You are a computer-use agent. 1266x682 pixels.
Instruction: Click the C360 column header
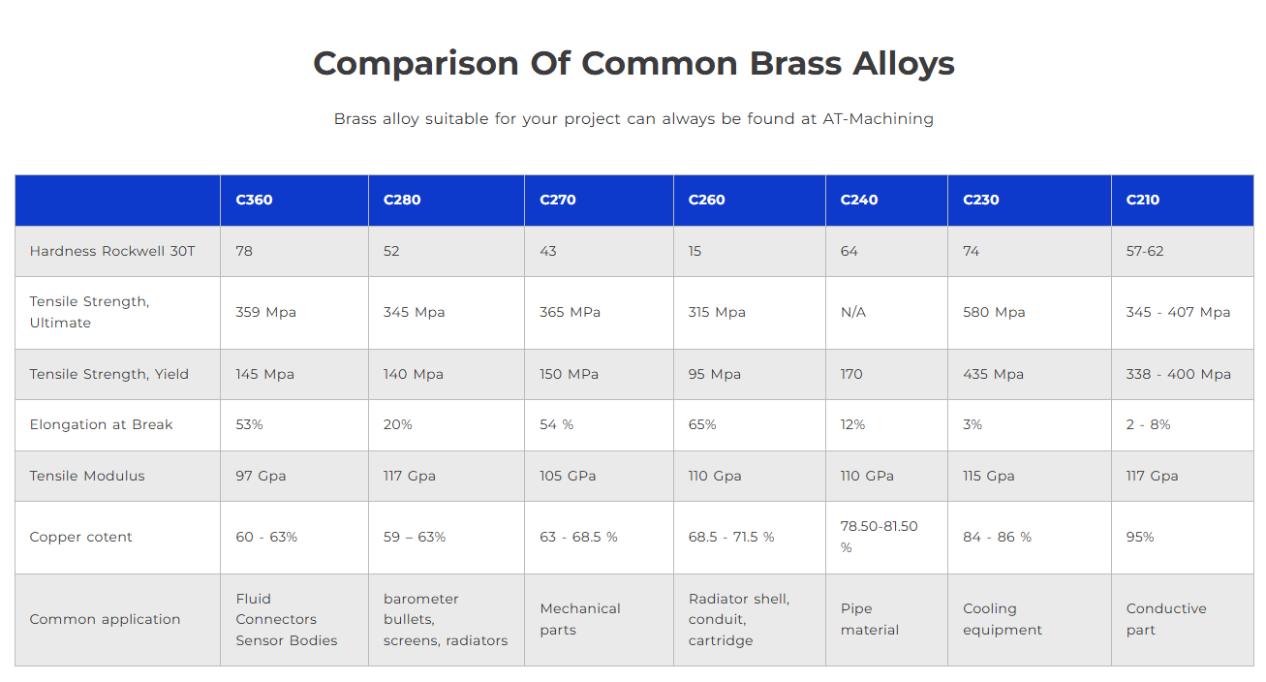294,201
